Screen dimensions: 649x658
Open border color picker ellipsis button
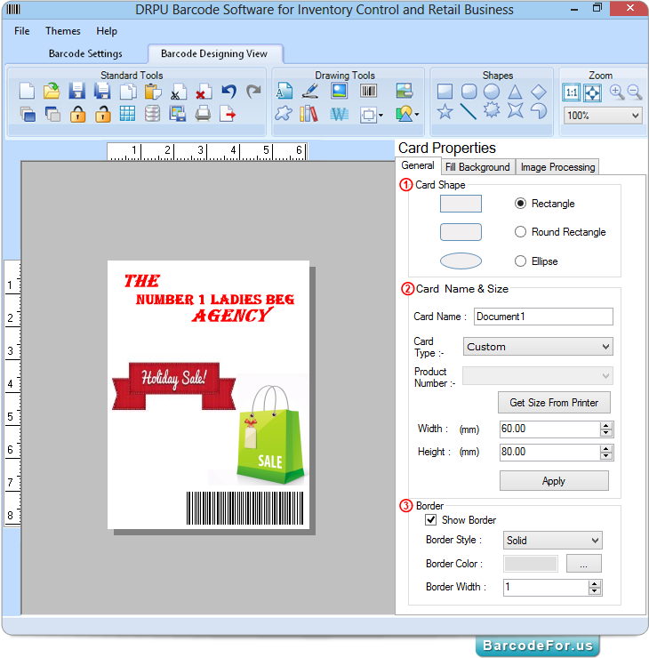[583, 564]
